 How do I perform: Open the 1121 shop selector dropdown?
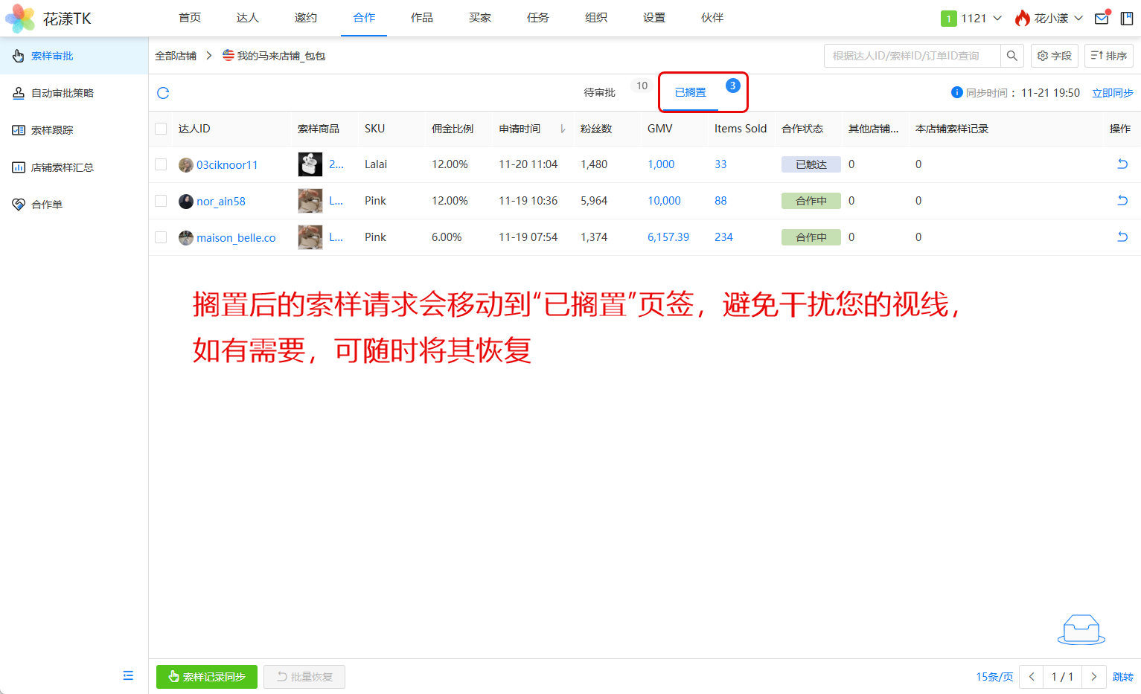click(x=971, y=19)
